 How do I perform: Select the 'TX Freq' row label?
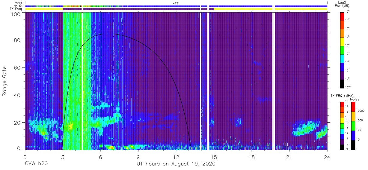click(x=16, y=9)
